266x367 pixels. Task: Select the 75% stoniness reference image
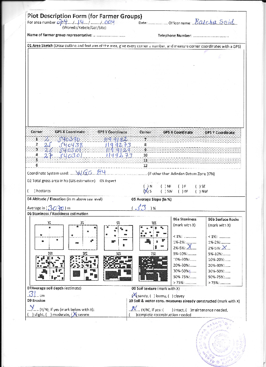coord(153,268)
